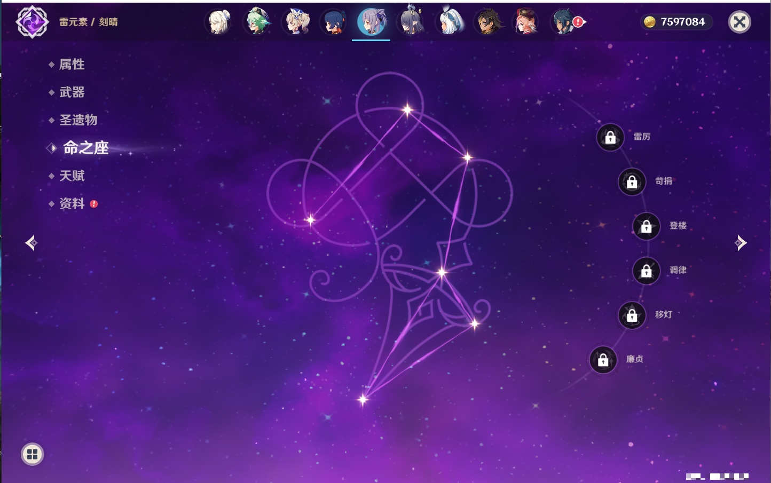The width and height of the screenshot is (771, 483).
Task: Unlock the 雷厉 constellation node
Action: click(610, 137)
